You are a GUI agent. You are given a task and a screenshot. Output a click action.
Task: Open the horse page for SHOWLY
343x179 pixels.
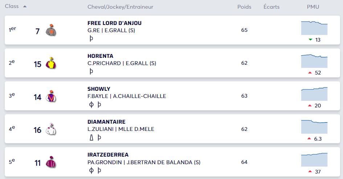coord(99,89)
